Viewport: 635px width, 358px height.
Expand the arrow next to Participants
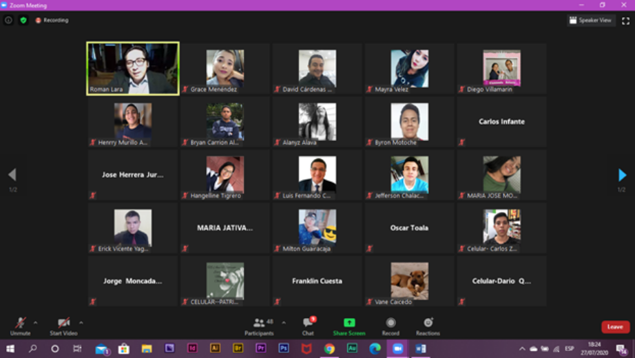(284, 323)
